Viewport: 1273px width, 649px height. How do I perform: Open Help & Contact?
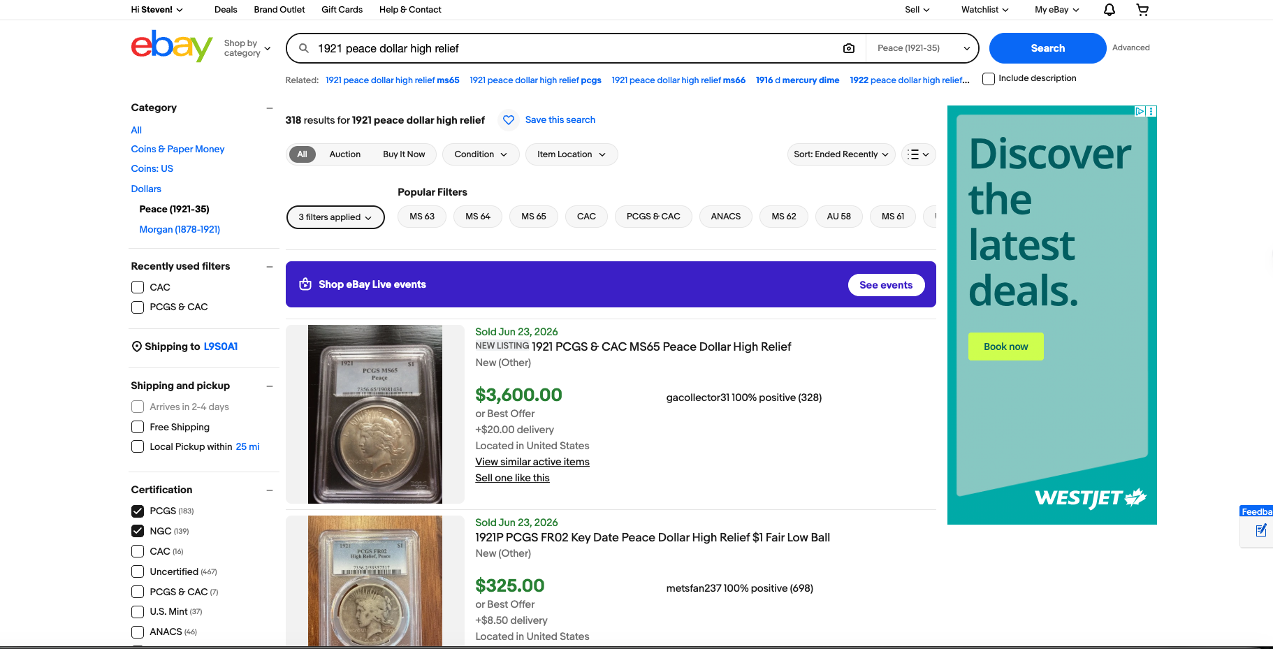(410, 10)
